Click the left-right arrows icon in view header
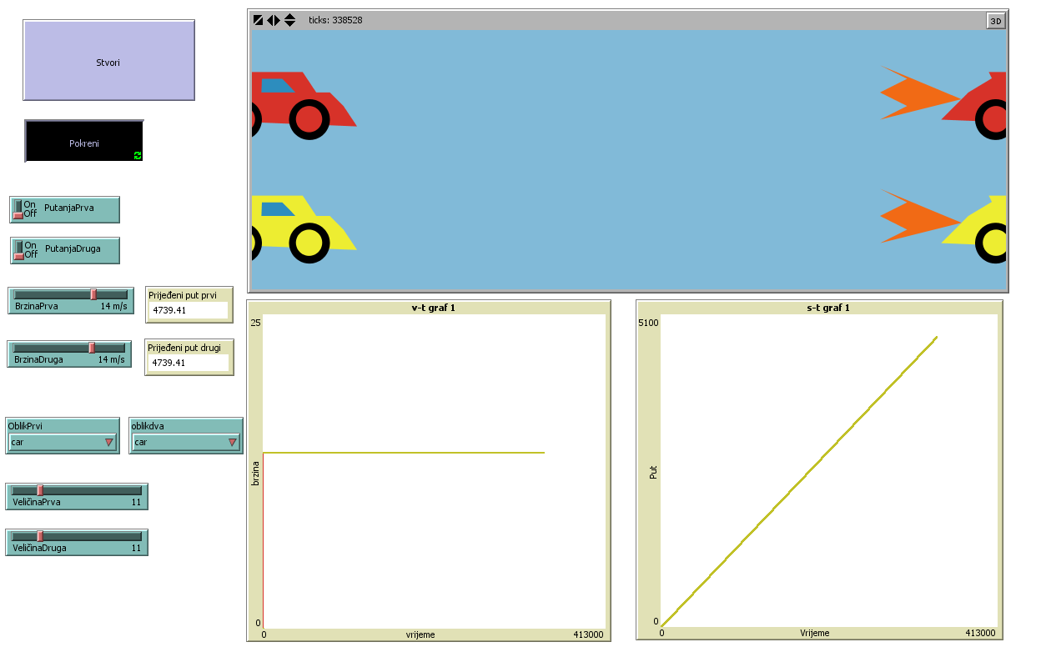Image resolution: width=1046 pixels, height=667 pixels. click(274, 20)
